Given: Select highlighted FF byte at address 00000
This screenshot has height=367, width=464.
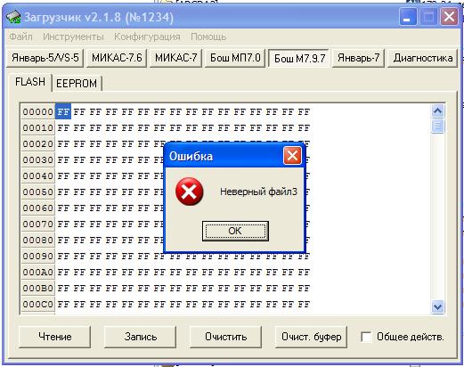Looking at the screenshot, I should click(63, 111).
